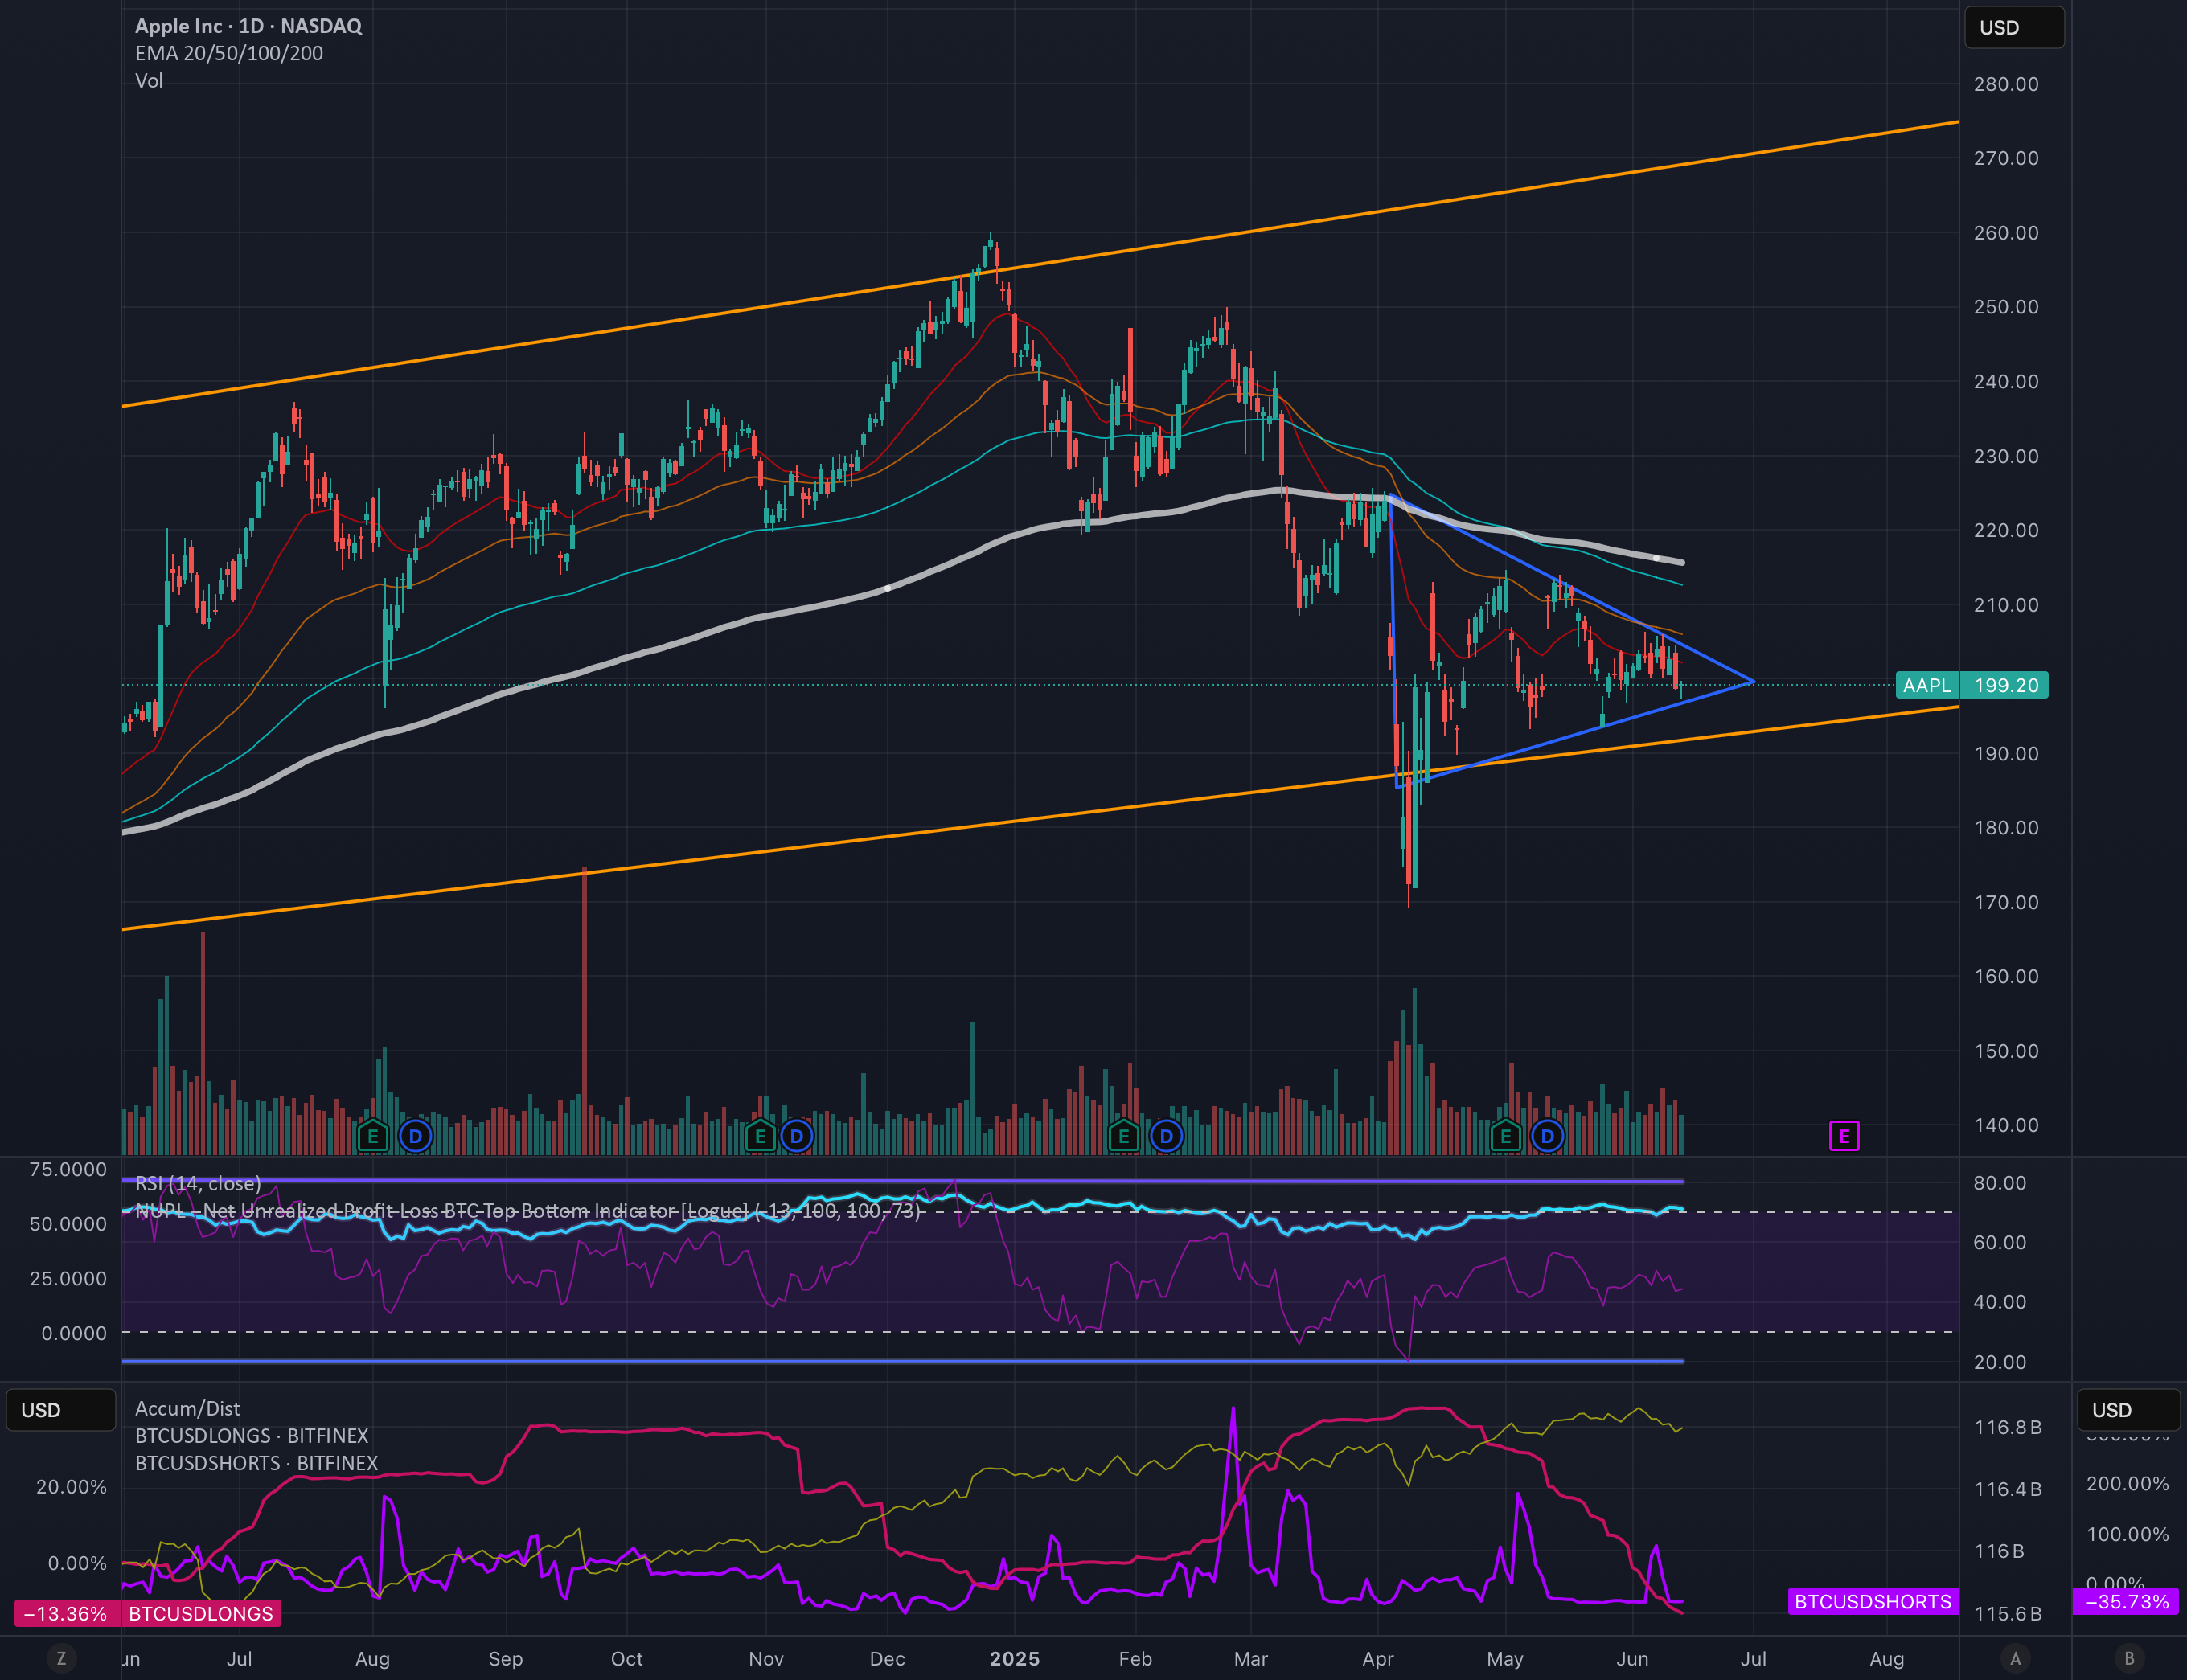Select the February dividend D marker

coord(1166,1136)
